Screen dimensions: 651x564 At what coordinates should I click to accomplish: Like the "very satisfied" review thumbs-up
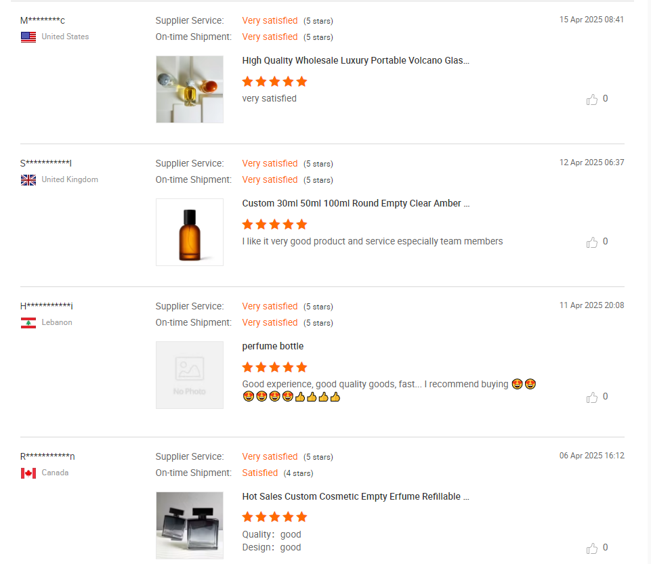coord(591,99)
